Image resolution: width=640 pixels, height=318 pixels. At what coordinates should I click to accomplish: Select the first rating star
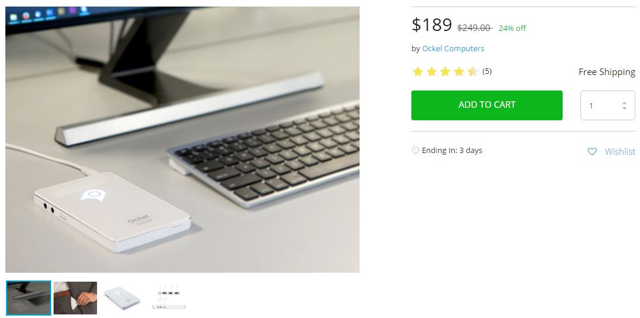tap(417, 72)
